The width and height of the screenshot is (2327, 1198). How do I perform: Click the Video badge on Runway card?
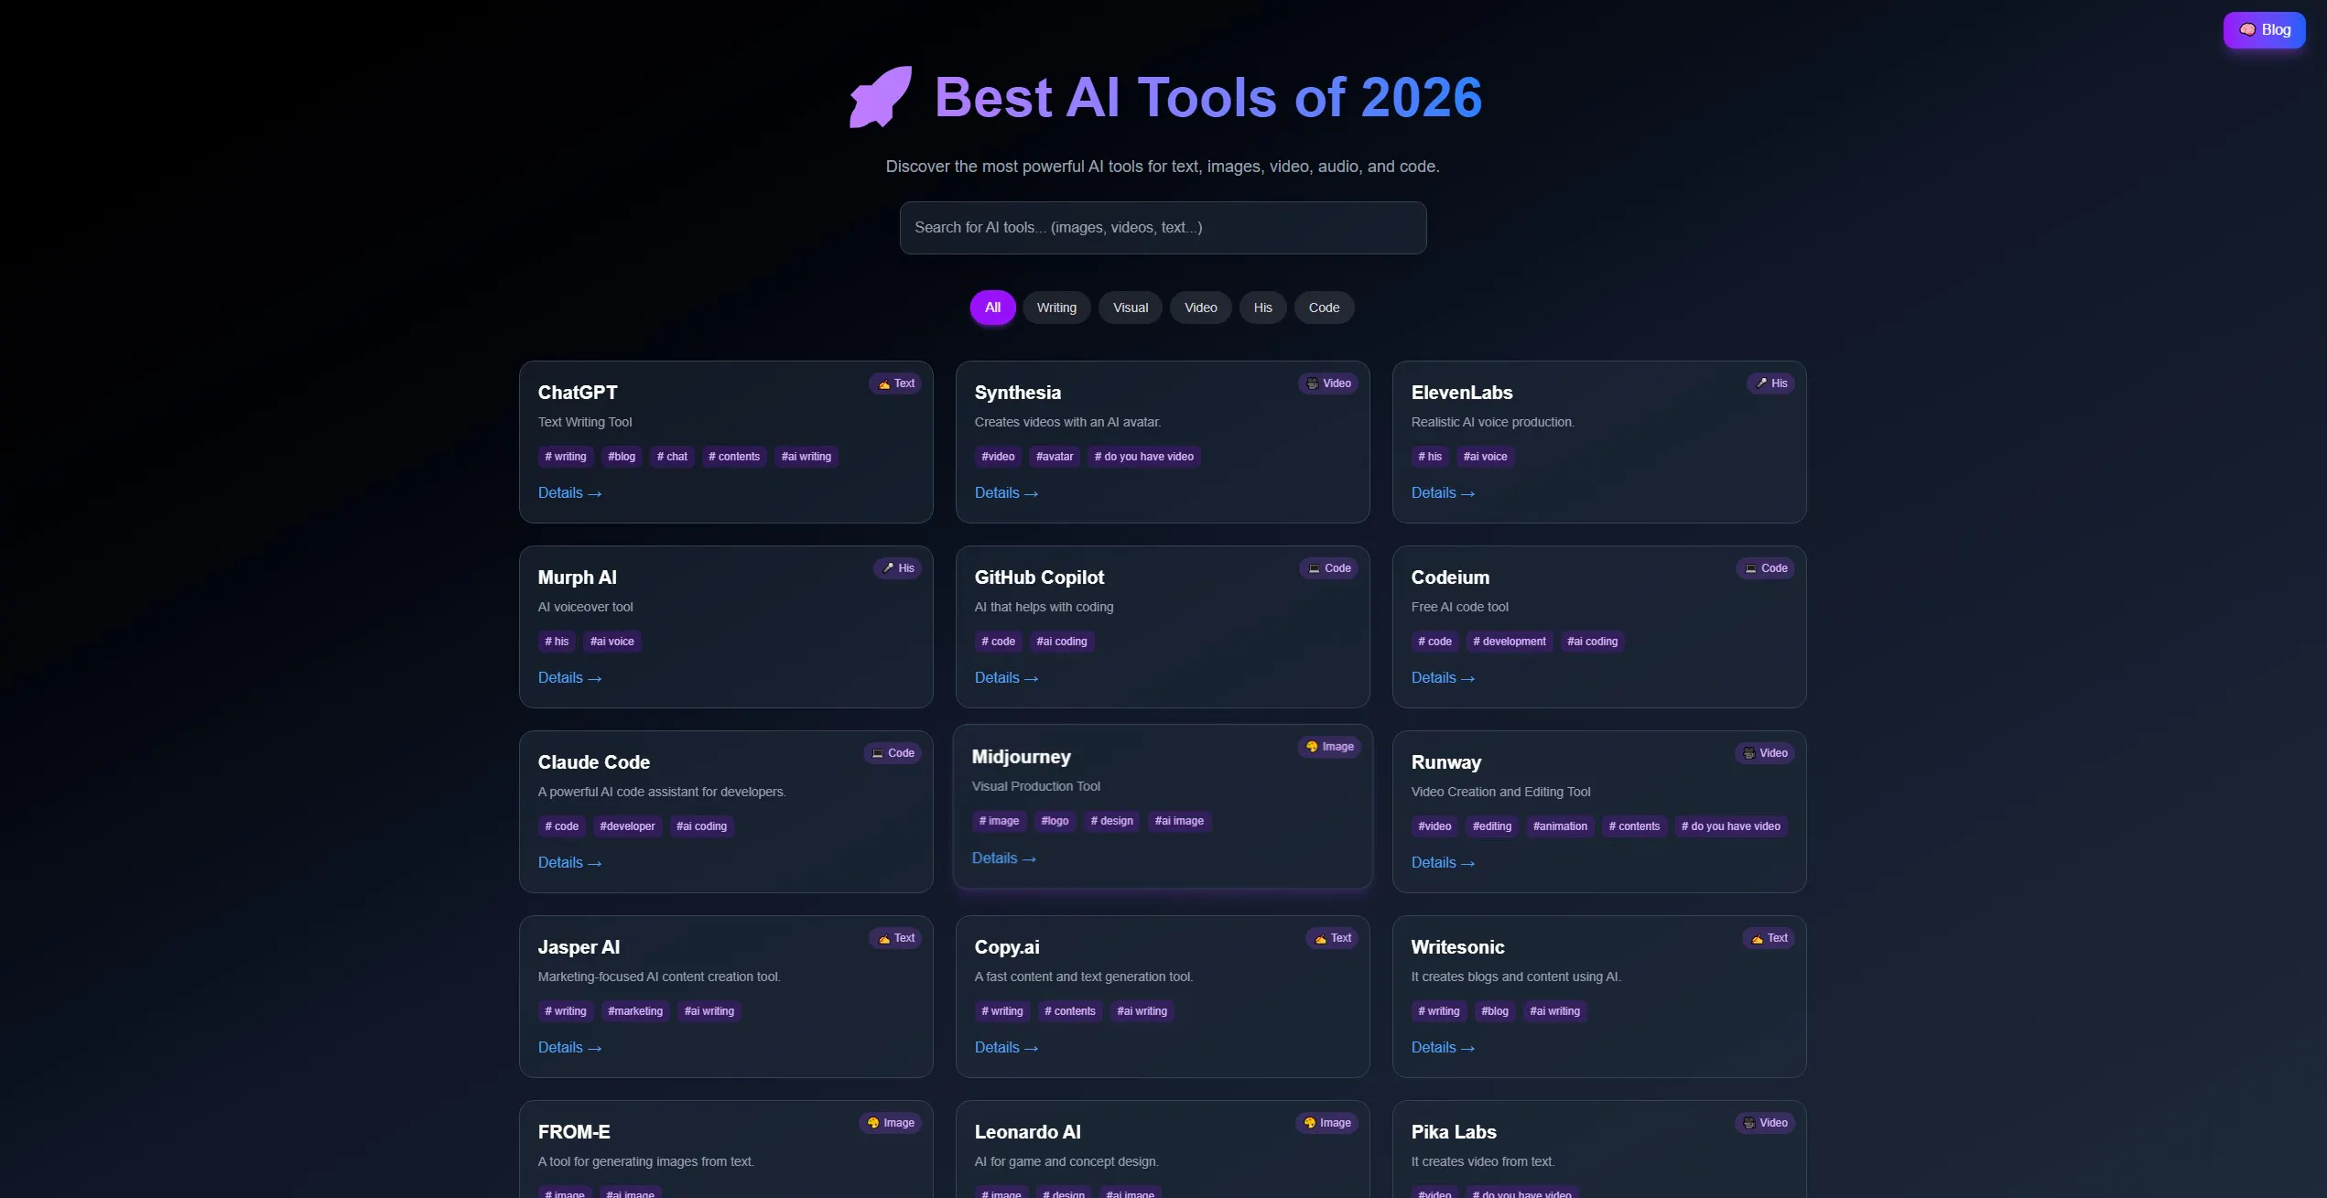click(1765, 753)
